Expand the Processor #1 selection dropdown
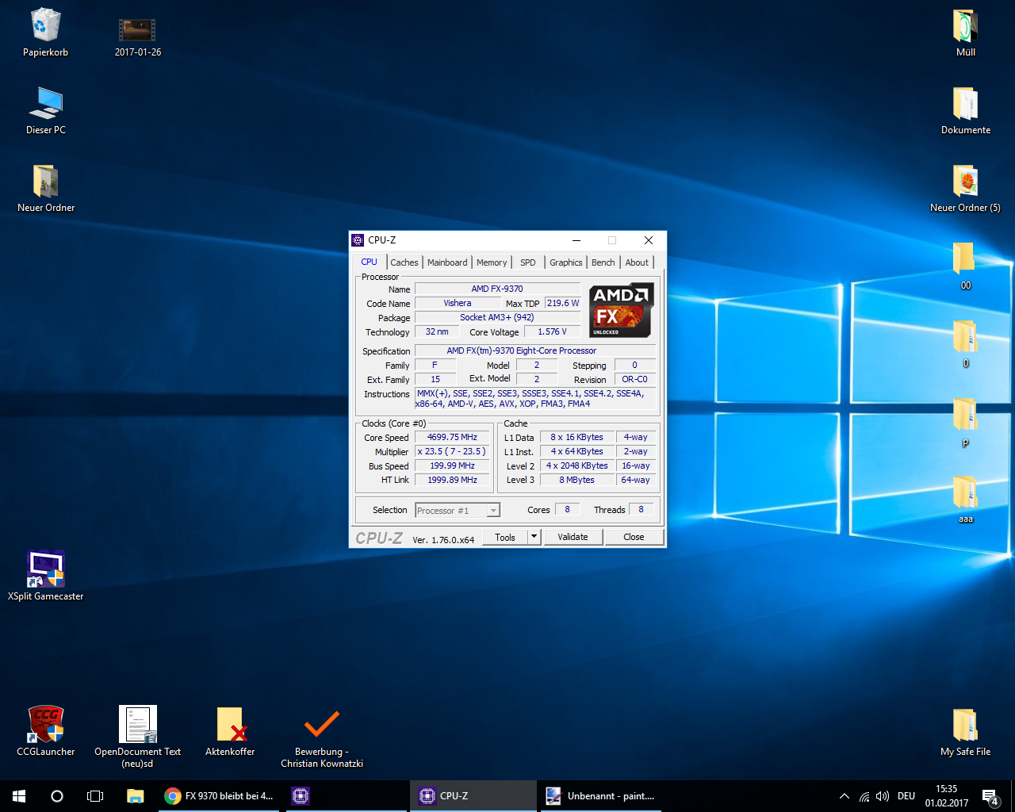This screenshot has width=1015, height=812. (x=493, y=511)
